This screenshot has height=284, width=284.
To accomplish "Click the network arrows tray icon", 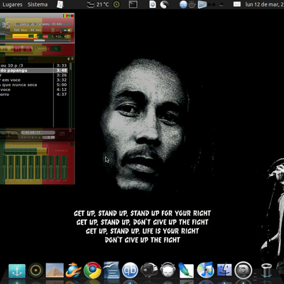I will (212, 4).
